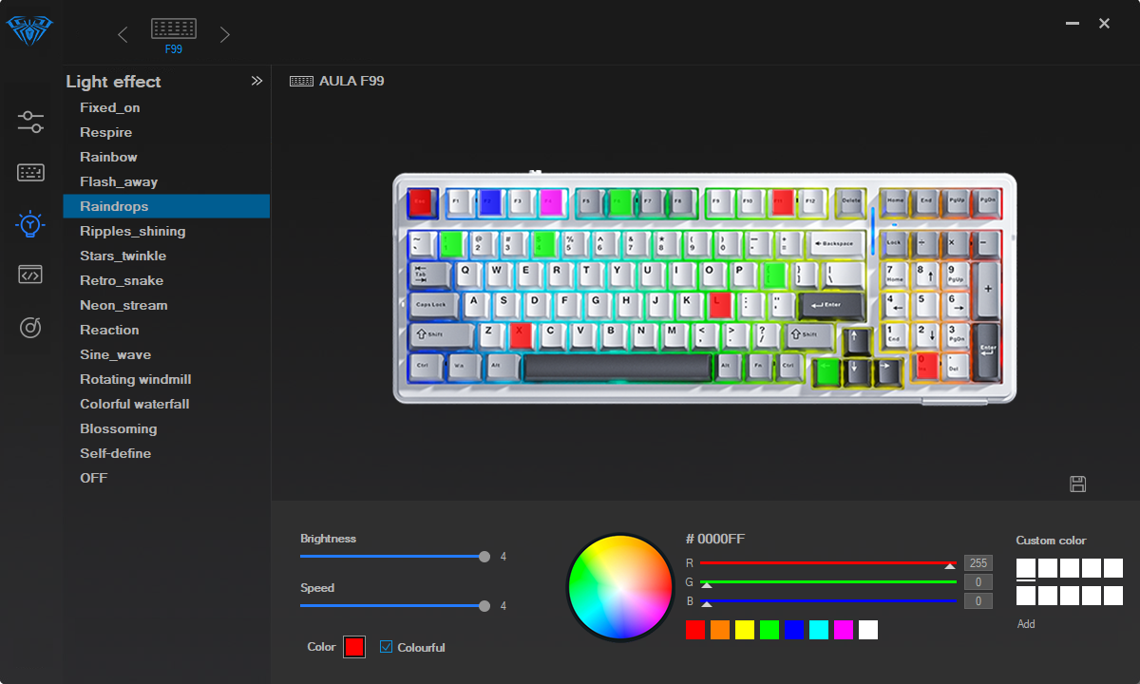Viewport: 1140px width, 684px height.
Task: Click the save disk icon
Action: [1077, 484]
